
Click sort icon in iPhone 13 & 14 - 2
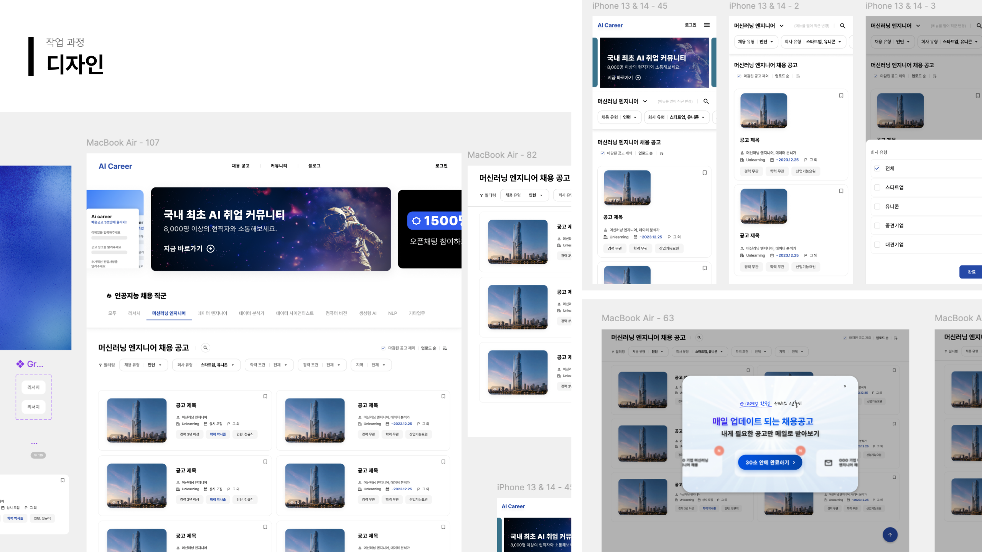[x=798, y=76]
